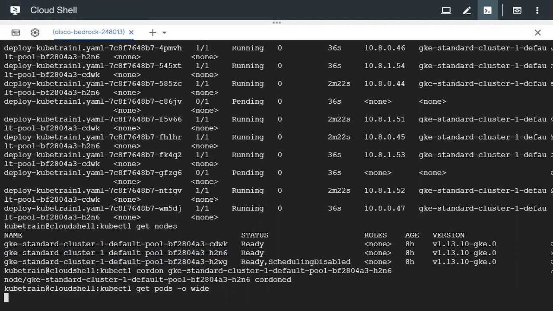Click IP address 10.8.0.47
The height and width of the screenshot is (311, 553).
coord(385,208)
